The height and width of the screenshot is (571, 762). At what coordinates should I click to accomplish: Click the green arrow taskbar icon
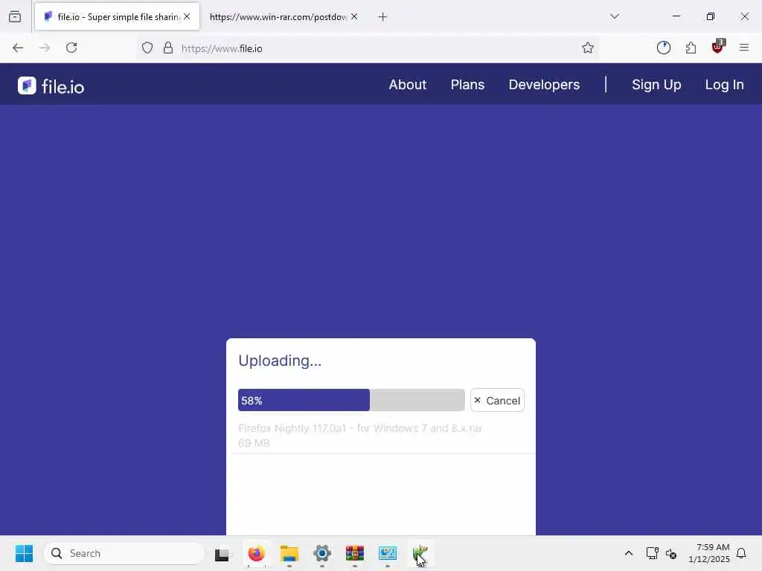point(420,553)
